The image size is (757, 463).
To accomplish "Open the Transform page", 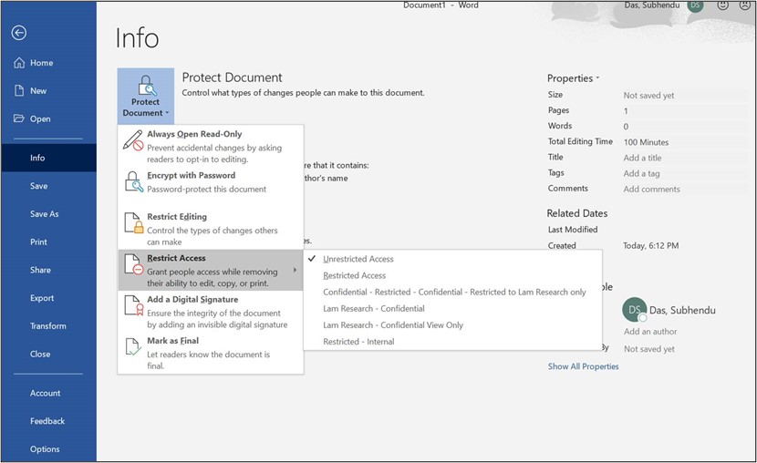I will point(48,326).
